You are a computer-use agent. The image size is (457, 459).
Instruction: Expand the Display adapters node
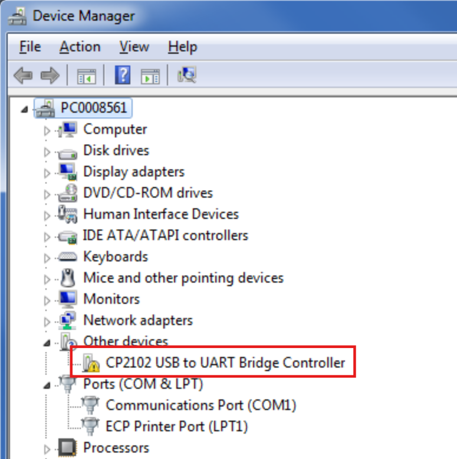[47, 173]
